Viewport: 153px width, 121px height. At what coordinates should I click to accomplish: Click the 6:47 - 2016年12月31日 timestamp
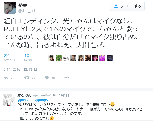click(20, 69)
